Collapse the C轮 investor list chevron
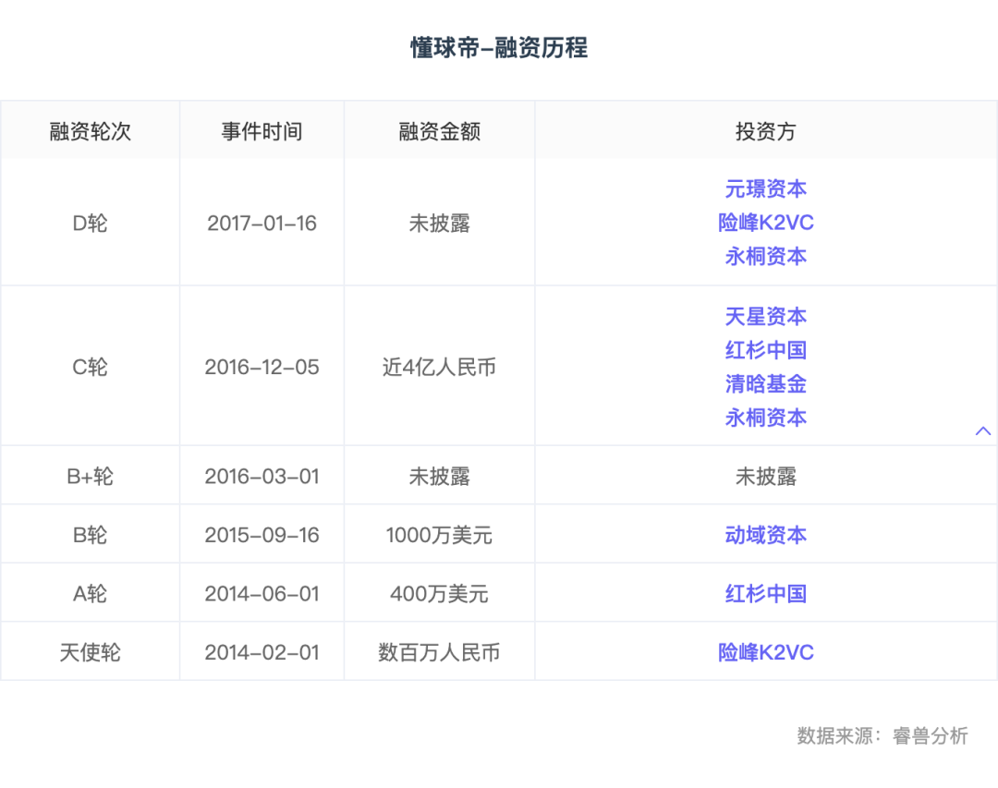Screen dimensions: 998x788 coord(982,431)
